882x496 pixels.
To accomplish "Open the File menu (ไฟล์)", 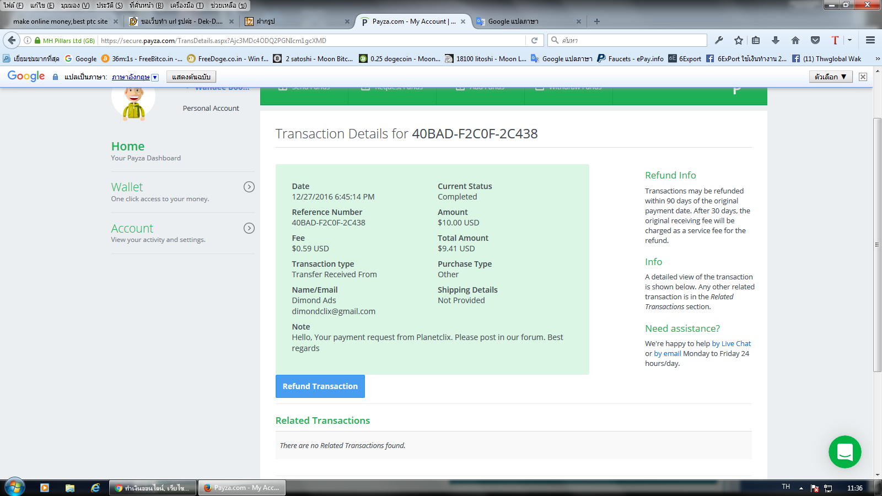I will [13, 6].
